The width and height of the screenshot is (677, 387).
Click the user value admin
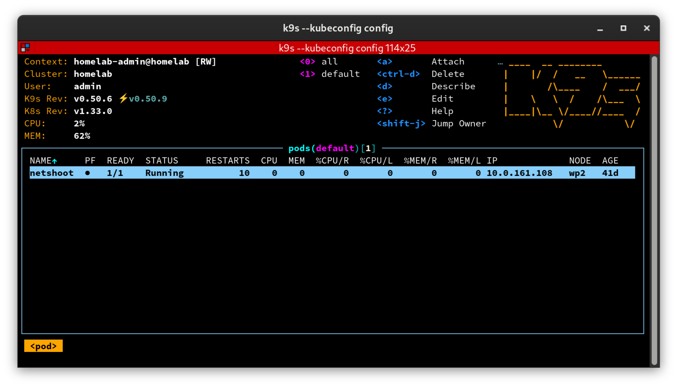(87, 86)
